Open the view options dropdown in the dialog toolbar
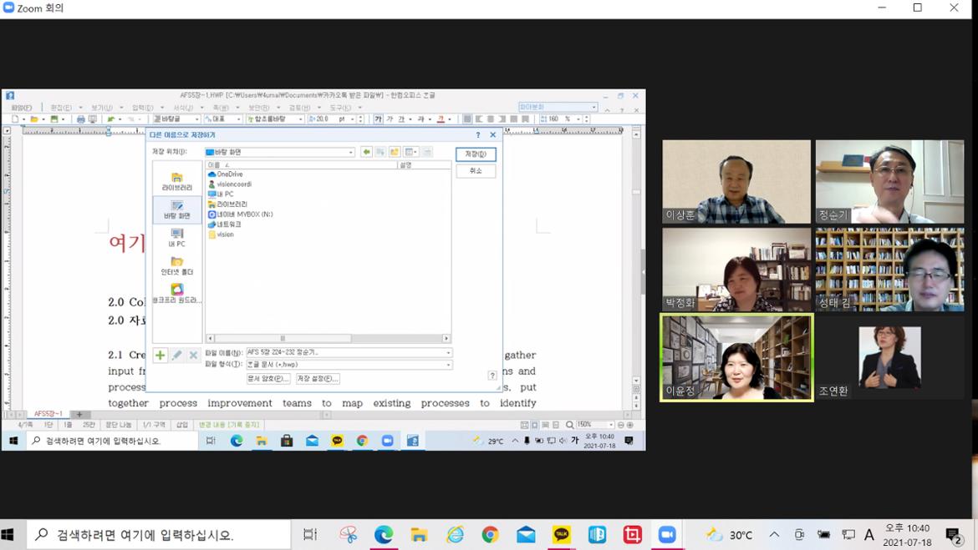The height and width of the screenshot is (550, 978). (x=411, y=152)
